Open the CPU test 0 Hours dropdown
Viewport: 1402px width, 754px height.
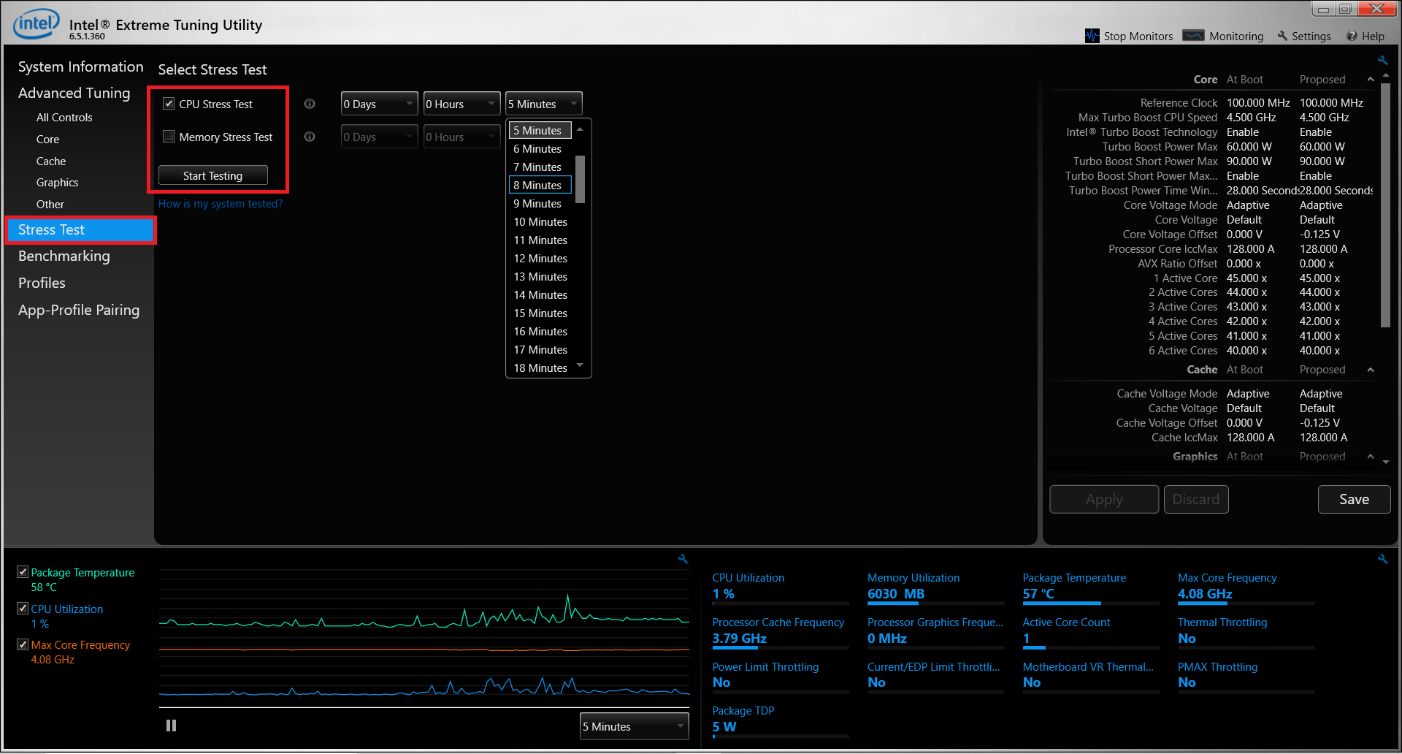(x=461, y=104)
